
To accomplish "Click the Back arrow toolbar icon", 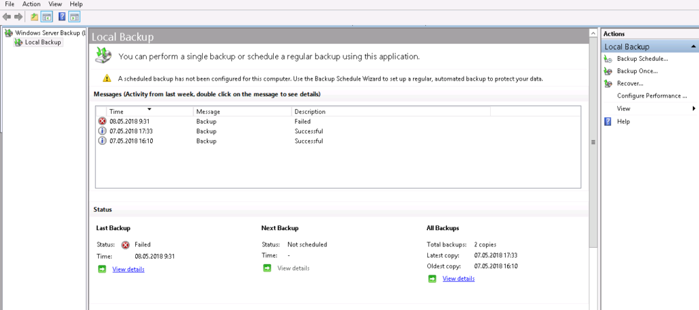I will (x=7, y=17).
